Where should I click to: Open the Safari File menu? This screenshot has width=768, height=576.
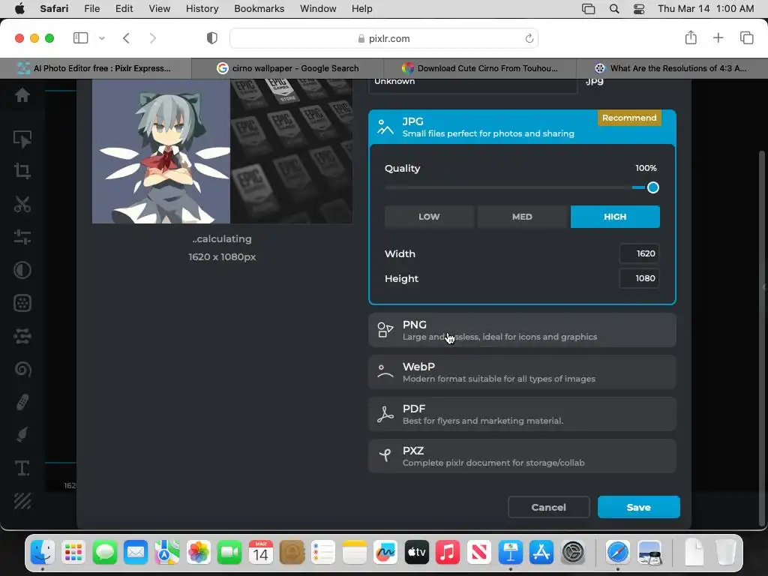coord(91,9)
